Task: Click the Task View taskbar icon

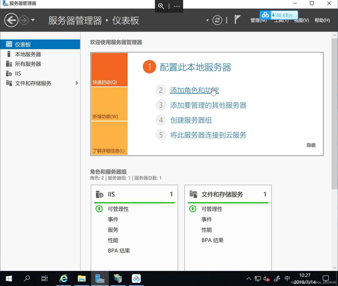Action: 45,278
